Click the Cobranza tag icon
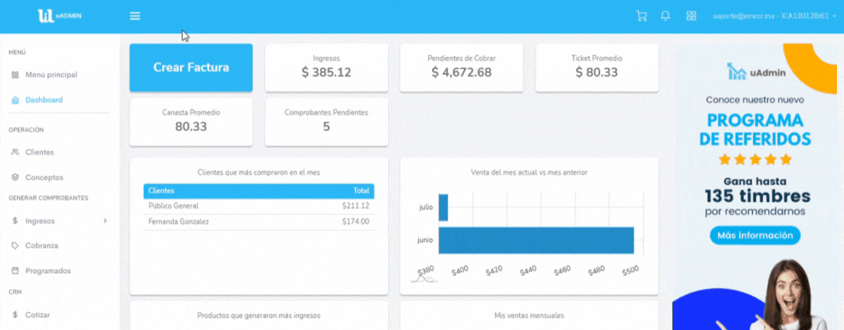Image resolution: width=844 pixels, height=330 pixels. tap(15, 246)
